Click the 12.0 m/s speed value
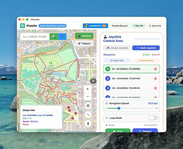Viewport: 183px width, 149px height. pos(153,103)
